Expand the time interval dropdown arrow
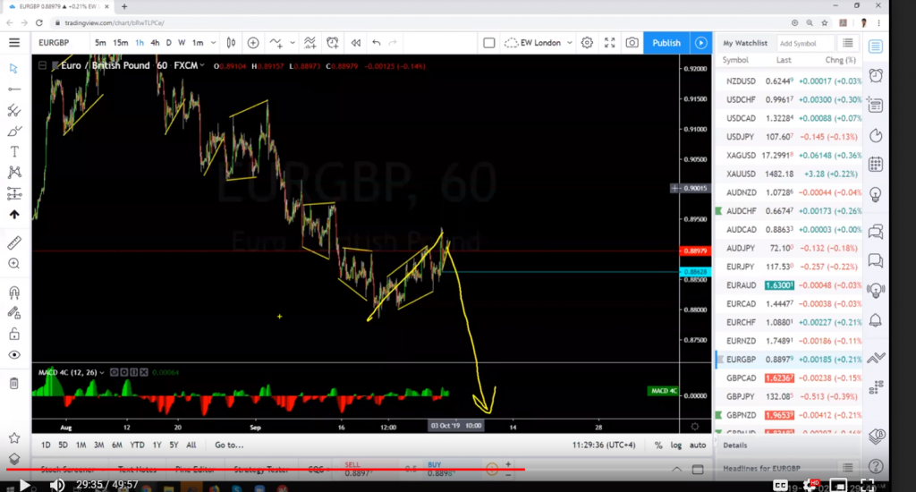Image resolution: width=916 pixels, height=492 pixels. coord(213,43)
